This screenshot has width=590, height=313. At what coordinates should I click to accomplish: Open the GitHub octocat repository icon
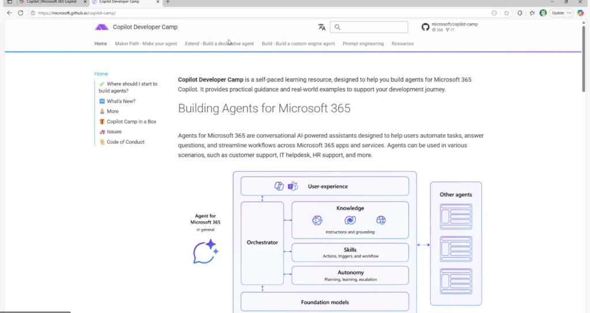click(425, 27)
